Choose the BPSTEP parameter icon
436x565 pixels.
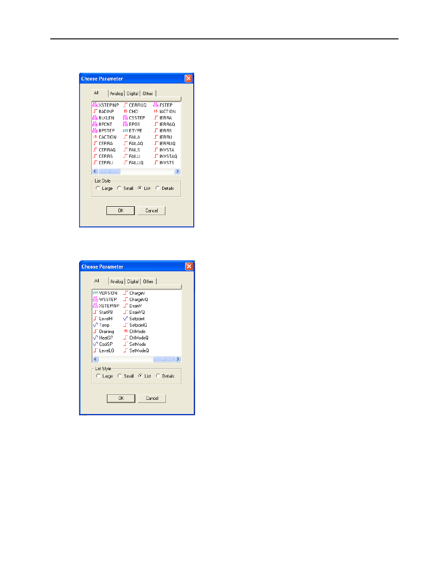pos(95,130)
